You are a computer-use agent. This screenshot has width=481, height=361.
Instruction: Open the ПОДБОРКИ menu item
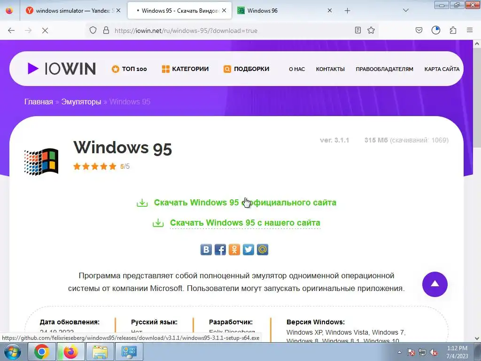coord(246,69)
